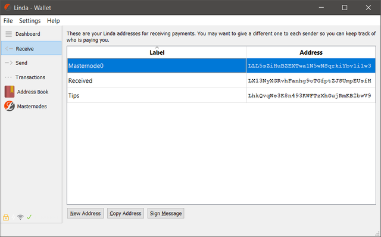Sort by the Label column header
This screenshot has width=381, height=237.
tap(157, 52)
